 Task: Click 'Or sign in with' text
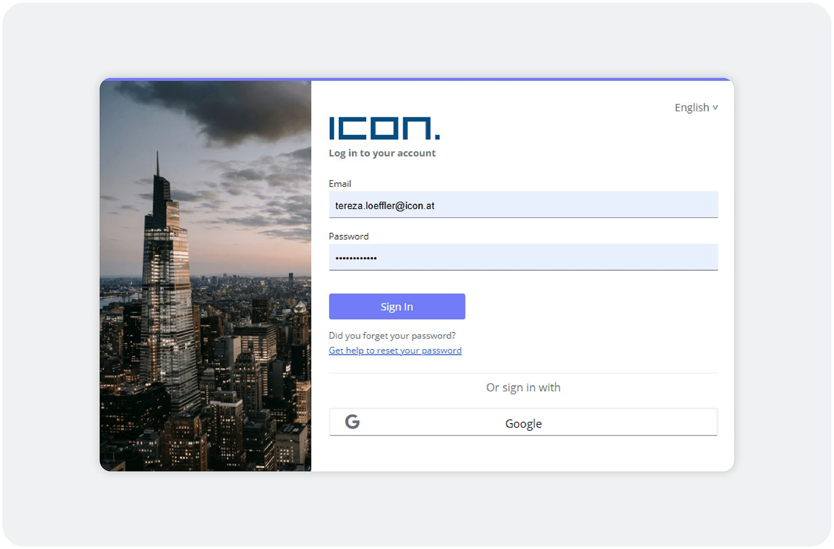pos(523,387)
